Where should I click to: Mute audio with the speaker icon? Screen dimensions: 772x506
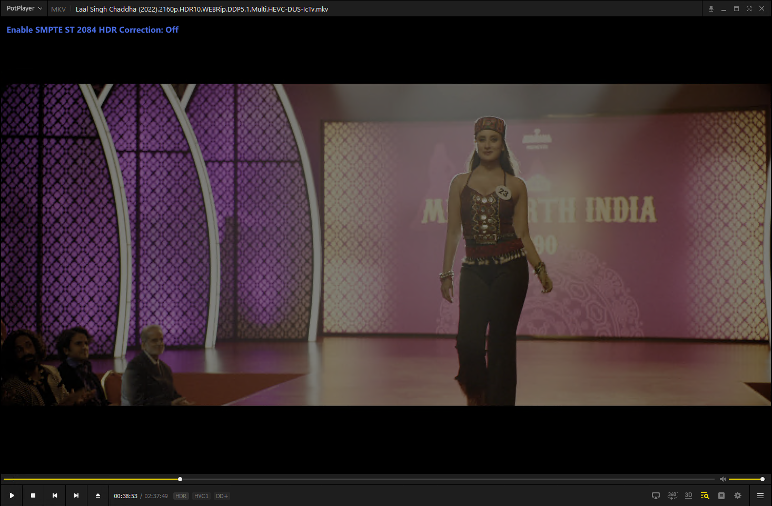pyautogui.click(x=722, y=479)
